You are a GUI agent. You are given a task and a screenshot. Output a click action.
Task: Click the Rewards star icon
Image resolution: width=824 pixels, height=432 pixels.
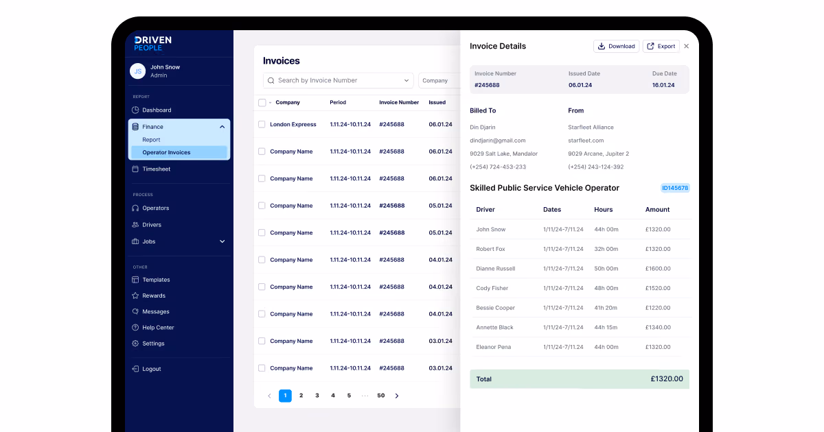coord(135,296)
